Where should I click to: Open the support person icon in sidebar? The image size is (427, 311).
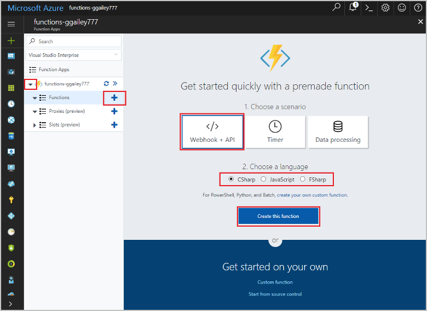pos(11,280)
